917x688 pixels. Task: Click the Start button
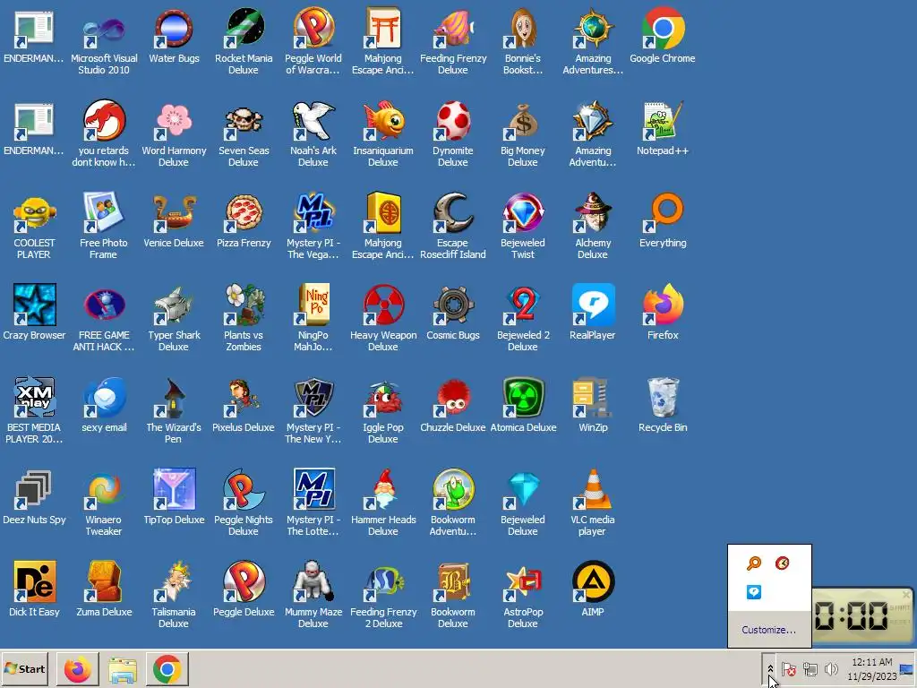pos(24,668)
